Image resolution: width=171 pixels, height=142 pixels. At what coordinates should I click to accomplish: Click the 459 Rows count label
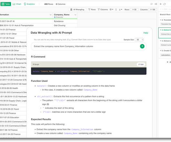(49, 4)
